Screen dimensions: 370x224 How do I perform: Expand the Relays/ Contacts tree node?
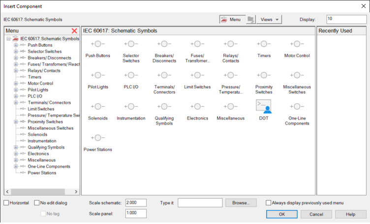[x=16, y=70]
